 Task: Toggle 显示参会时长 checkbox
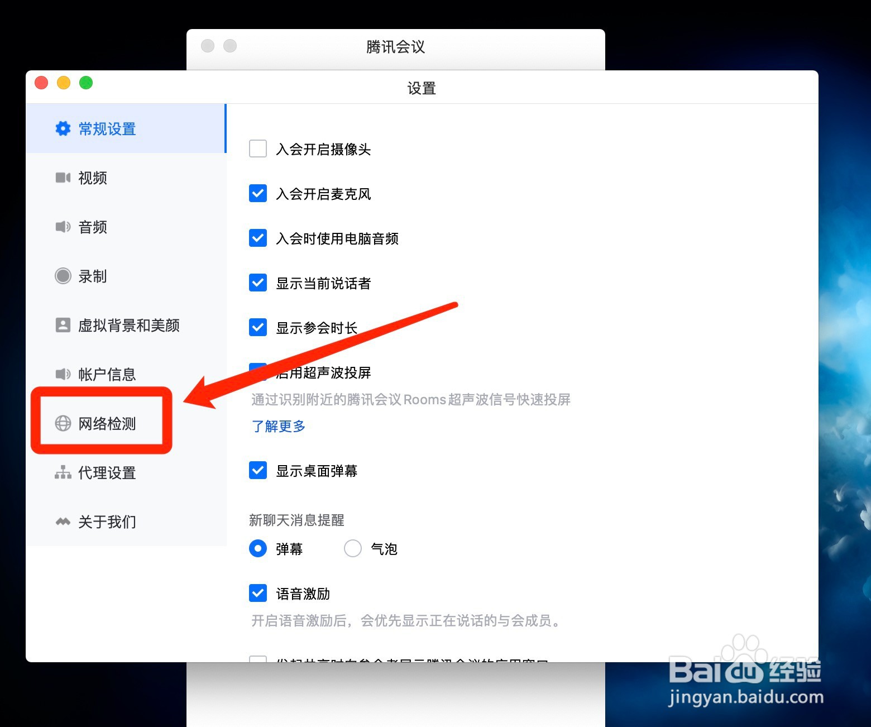pos(258,328)
